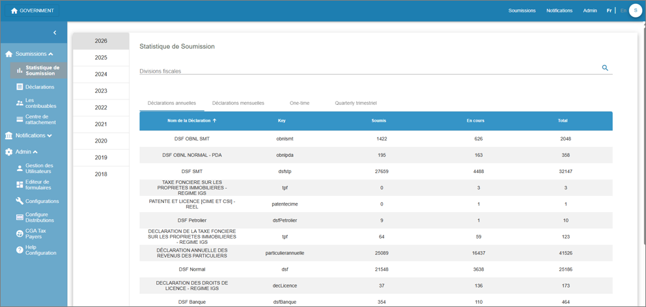Select year 2018 tab
The width and height of the screenshot is (646, 307).
coord(101,174)
